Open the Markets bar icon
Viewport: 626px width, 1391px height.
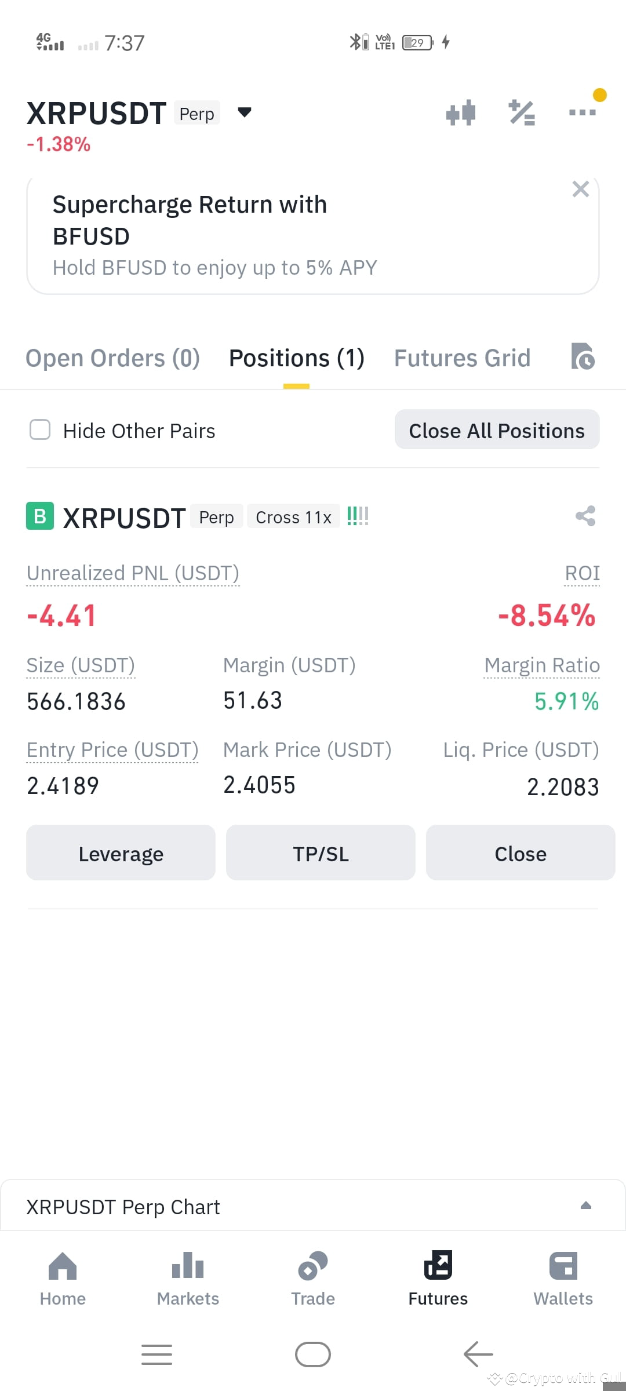coord(188,1265)
